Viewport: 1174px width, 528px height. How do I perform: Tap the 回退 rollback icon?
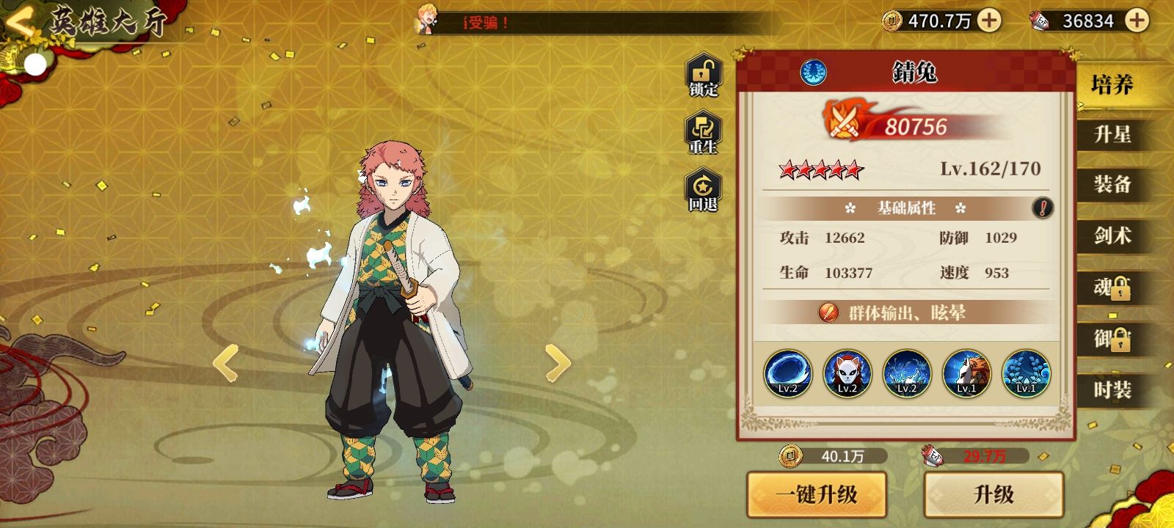pyautogui.click(x=703, y=191)
